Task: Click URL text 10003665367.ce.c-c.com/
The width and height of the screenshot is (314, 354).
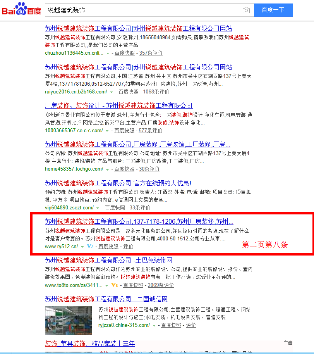Action: tap(74, 131)
